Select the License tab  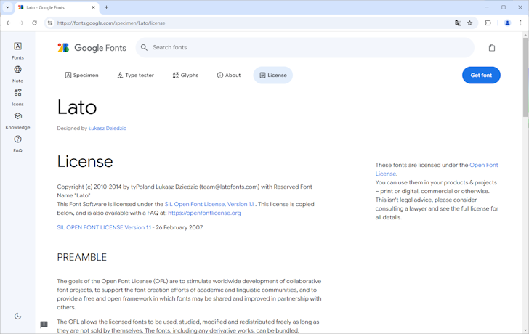coord(273,76)
